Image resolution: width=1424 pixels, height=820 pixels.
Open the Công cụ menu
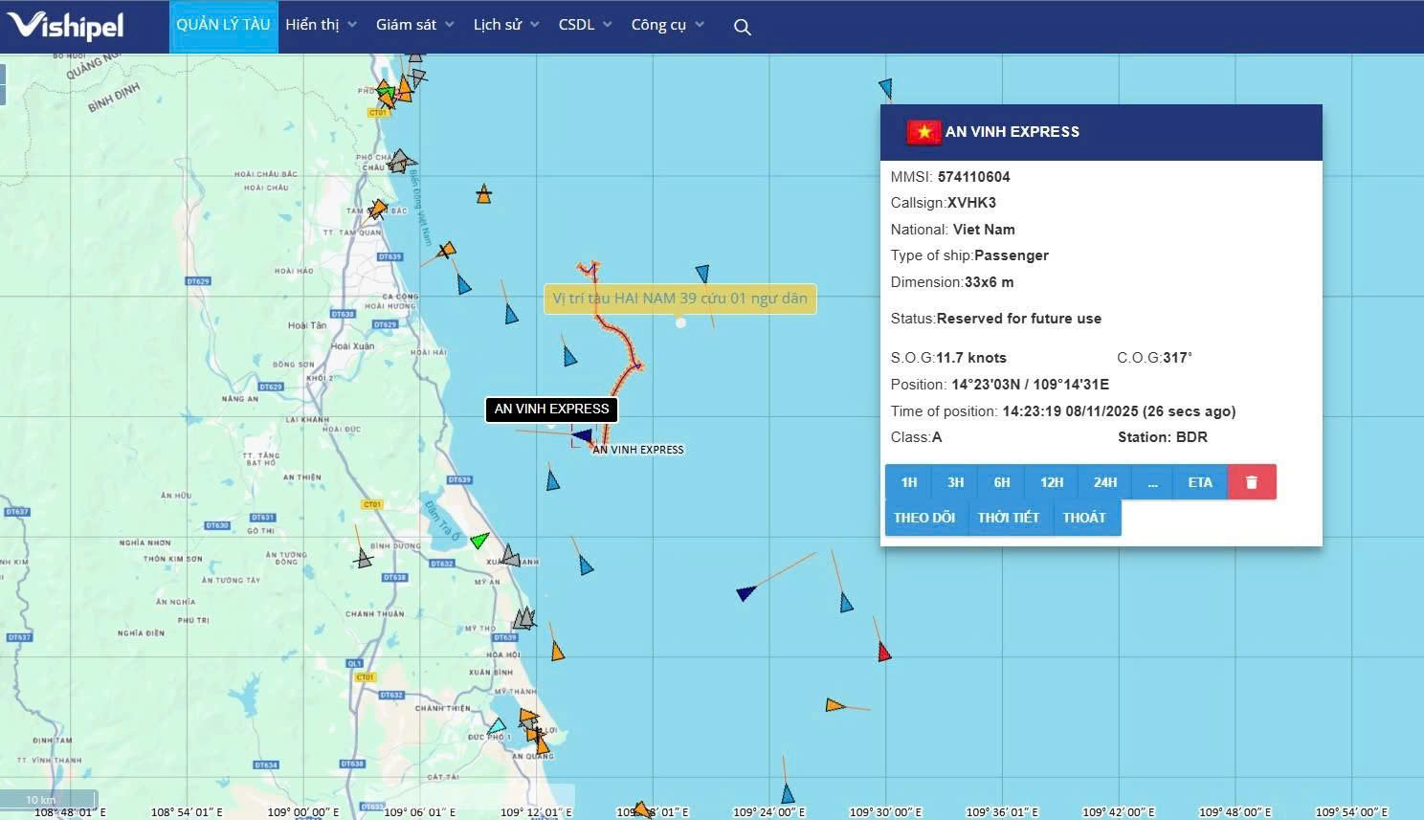[x=667, y=25]
